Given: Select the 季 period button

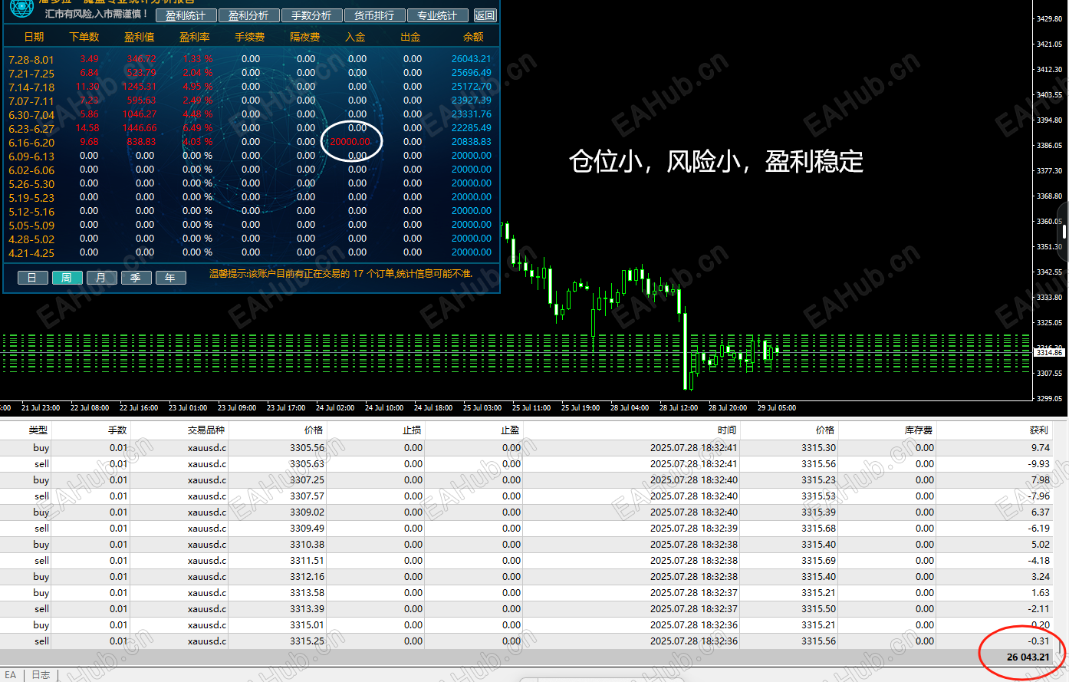Looking at the screenshot, I should tap(136, 278).
